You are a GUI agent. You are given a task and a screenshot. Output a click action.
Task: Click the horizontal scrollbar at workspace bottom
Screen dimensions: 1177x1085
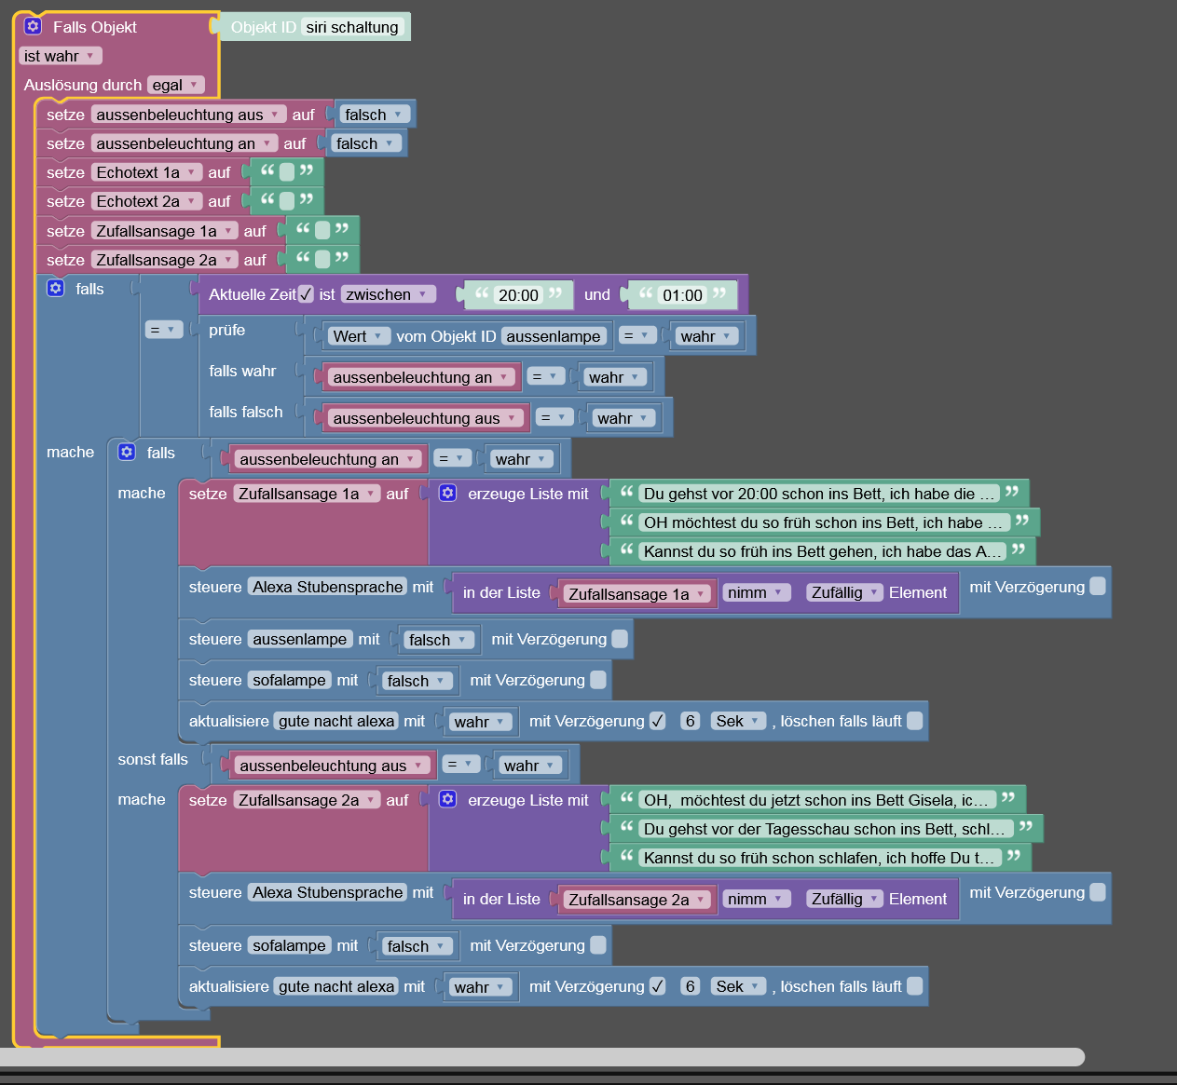click(x=542, y=1056)
